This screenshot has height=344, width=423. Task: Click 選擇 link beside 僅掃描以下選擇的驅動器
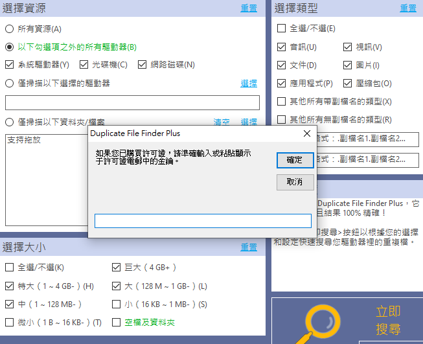click(x=249, y=84)
